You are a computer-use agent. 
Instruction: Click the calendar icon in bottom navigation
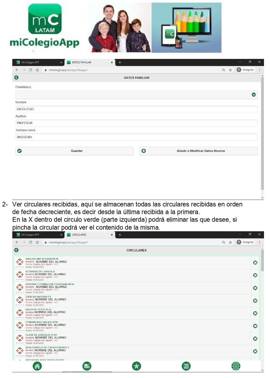click(186, 366)
